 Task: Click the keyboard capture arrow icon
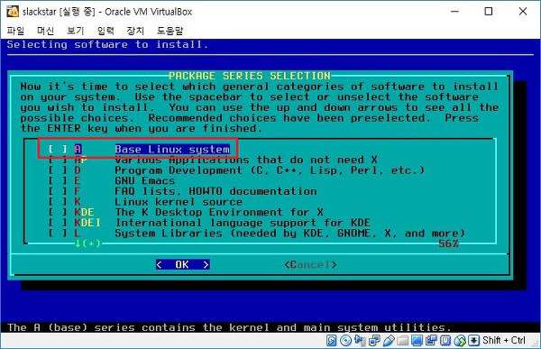(473, 341)
